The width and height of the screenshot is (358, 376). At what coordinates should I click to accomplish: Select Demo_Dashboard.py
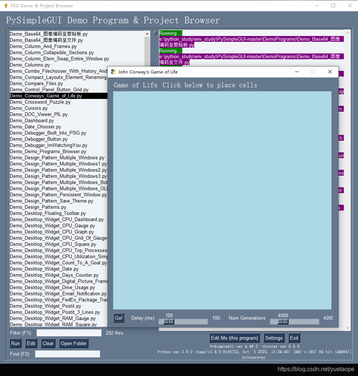tap(32, 121)
